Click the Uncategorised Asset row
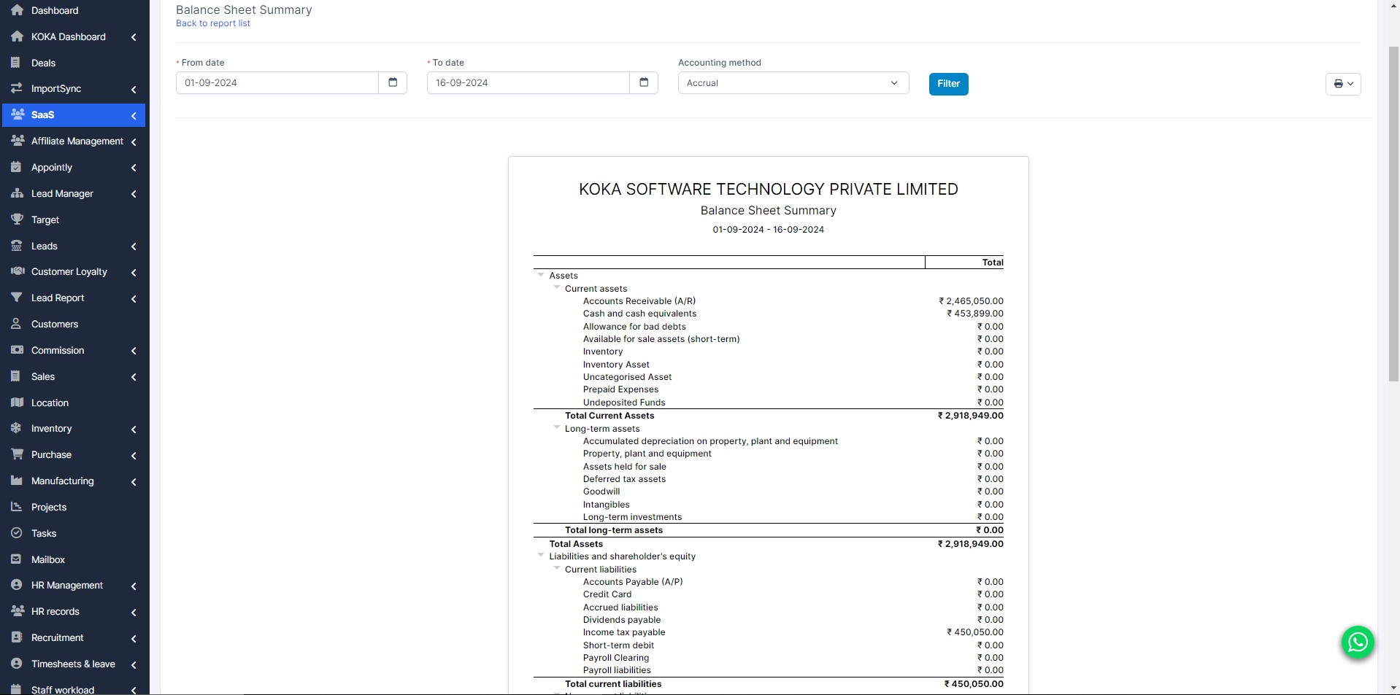 coord(769,377)
